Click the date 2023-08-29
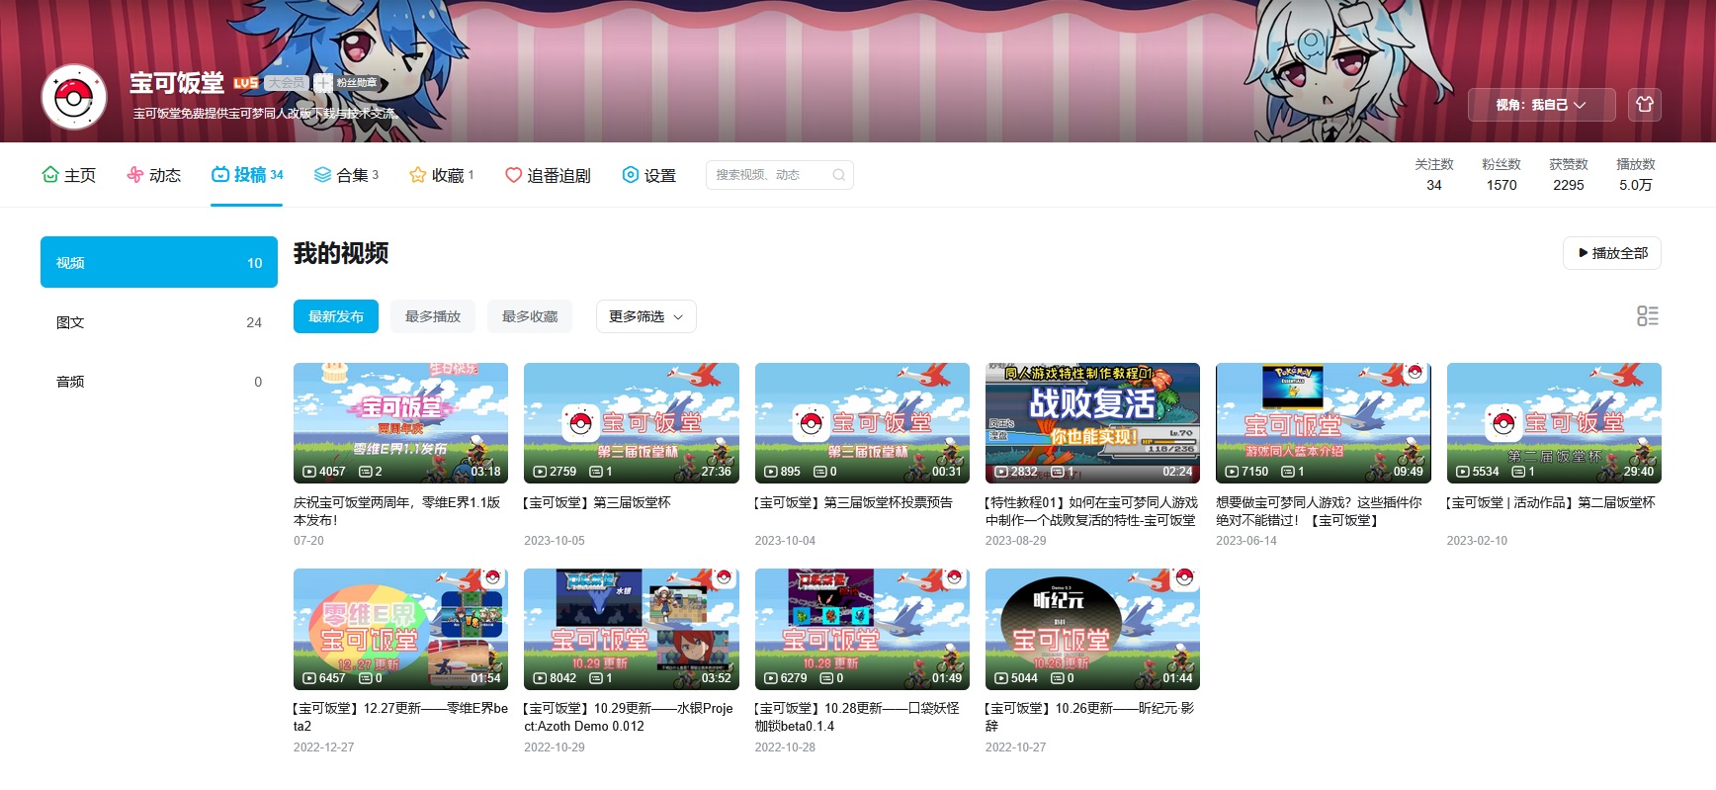1716x790 pixels. 1015,541
